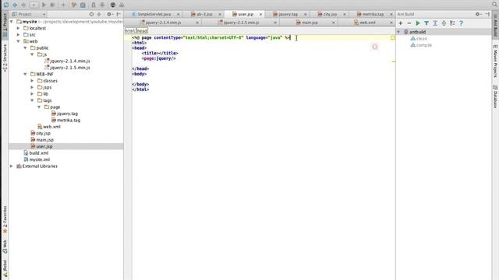499x280 pixels.
Task: Click the yellow inspection indicator at editor top right
Action: tap(393, 38)
